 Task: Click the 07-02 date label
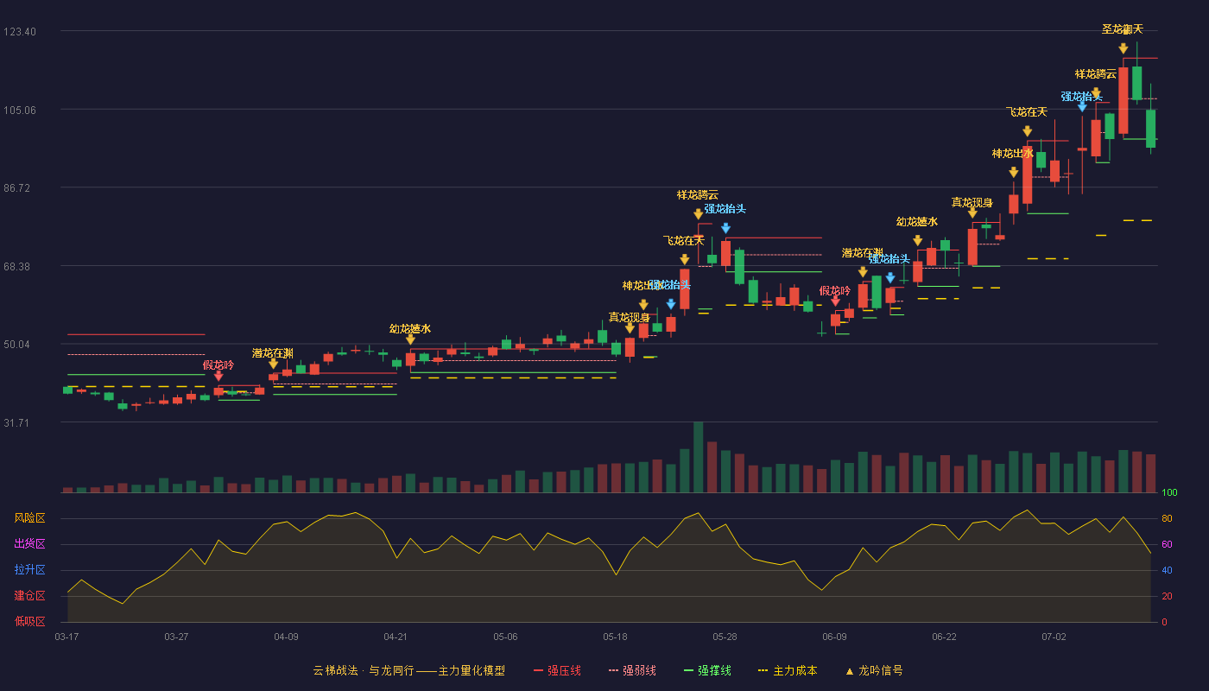click(1054, 637)
